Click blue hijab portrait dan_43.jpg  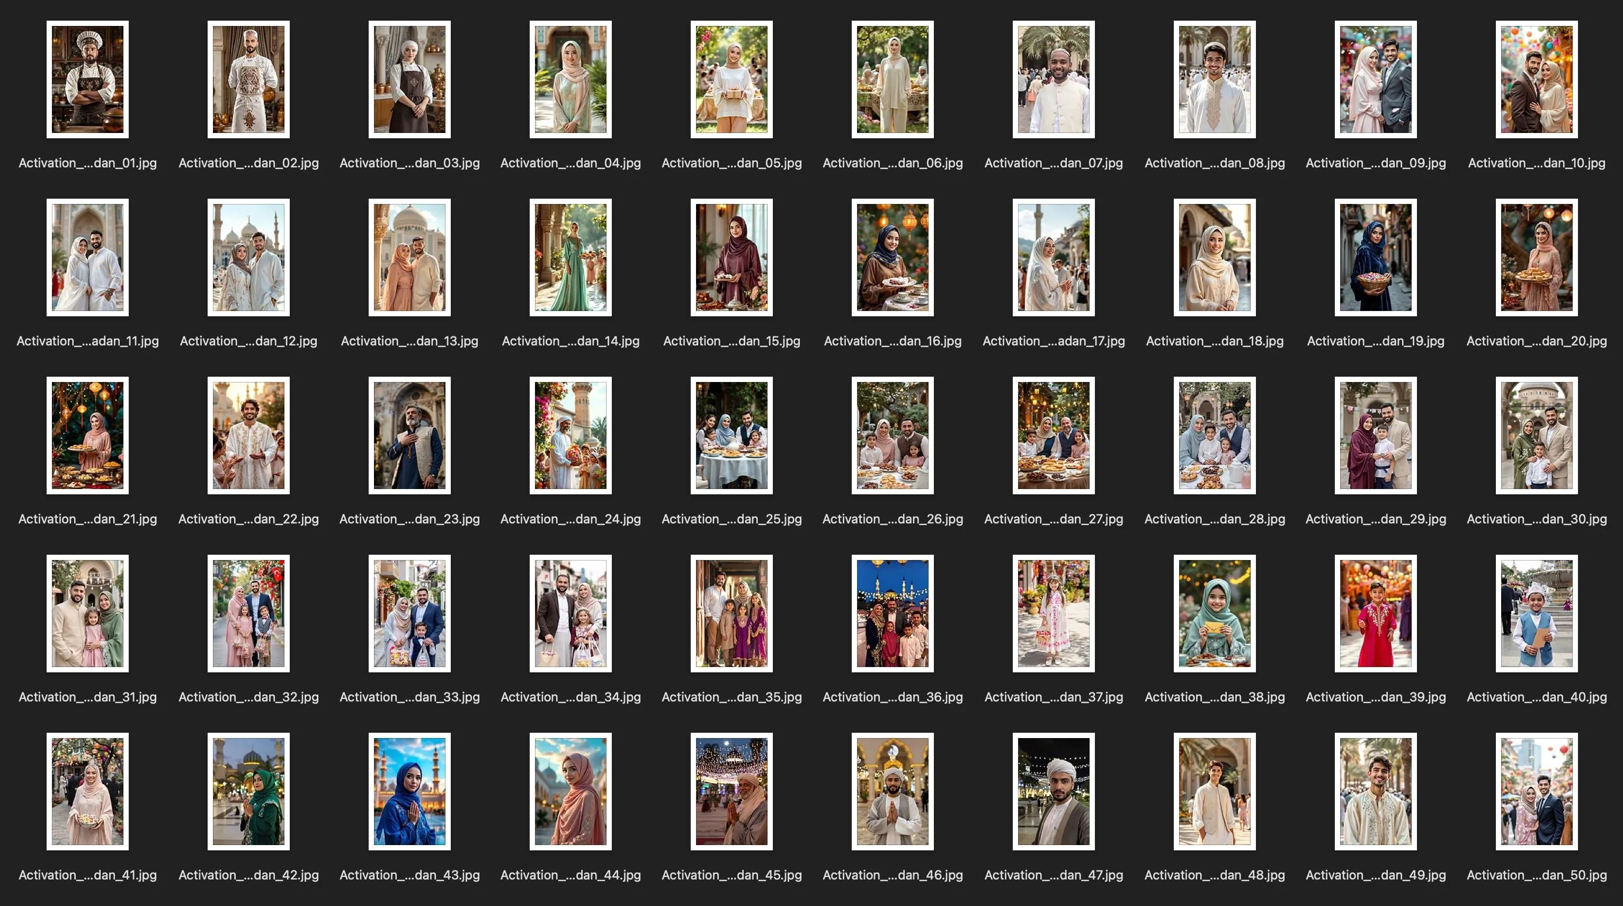[409, 792]
